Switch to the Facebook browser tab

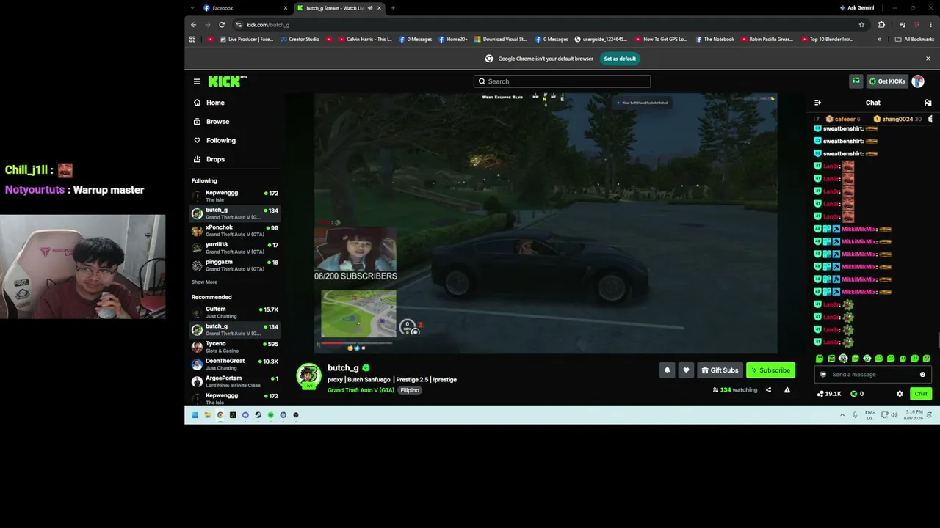[245, 8]
